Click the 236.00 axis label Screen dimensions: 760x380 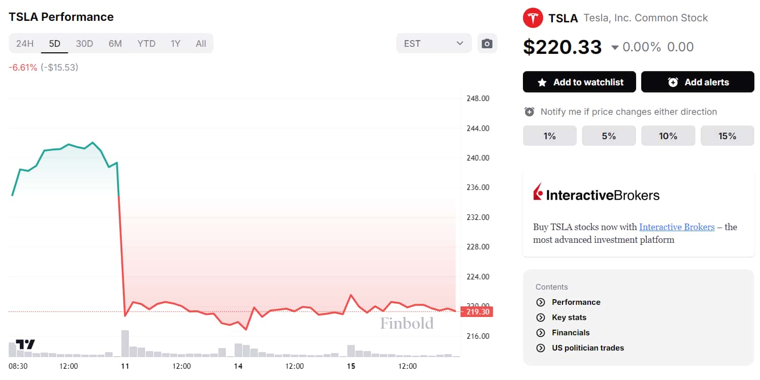pos(478,187)
